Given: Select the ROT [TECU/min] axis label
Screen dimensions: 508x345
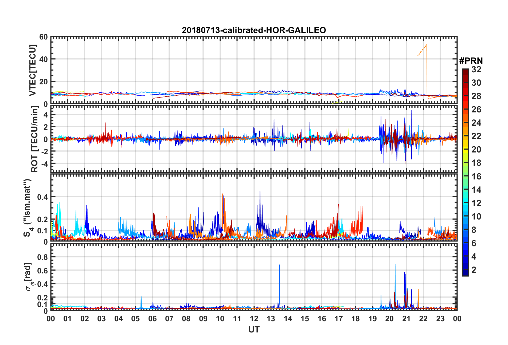Looking at the screenshot, I should point(34,139).
